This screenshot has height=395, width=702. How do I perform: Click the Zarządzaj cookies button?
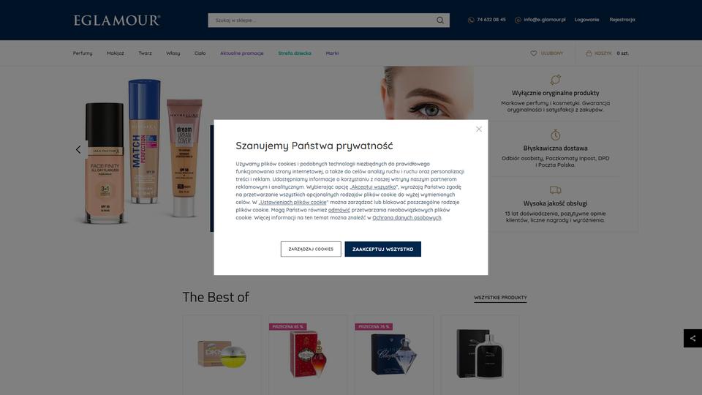click(311, 249)
